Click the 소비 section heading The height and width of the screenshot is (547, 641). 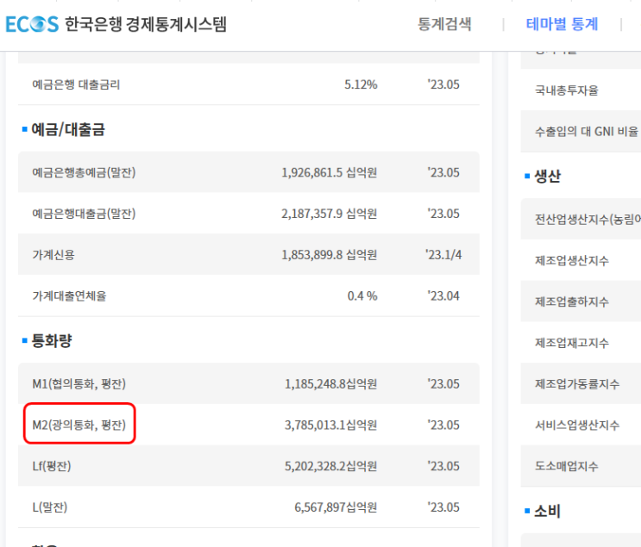[547, 511]
